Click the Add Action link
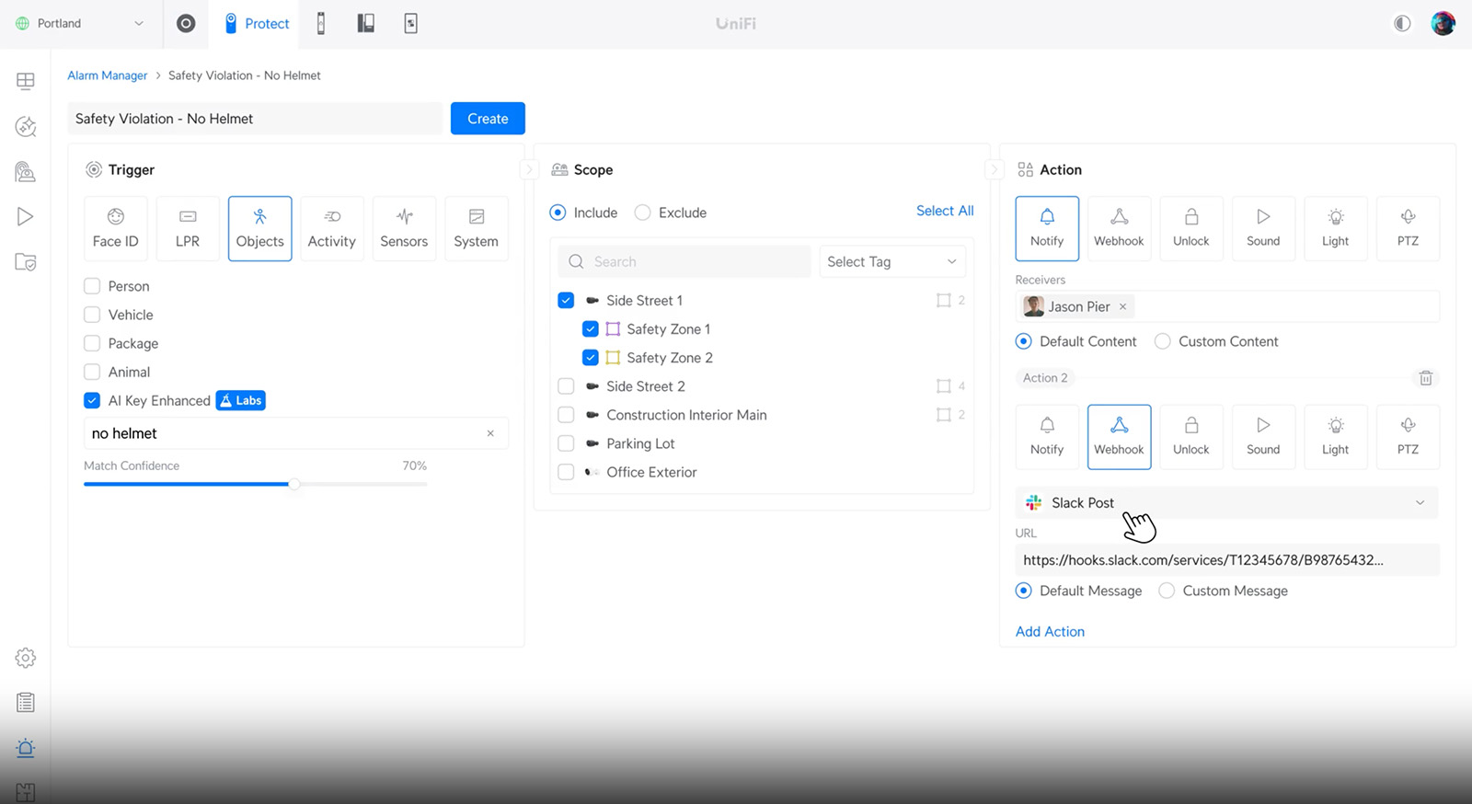This screenshot has width=1472, height=804. [x=1050, y=631]
